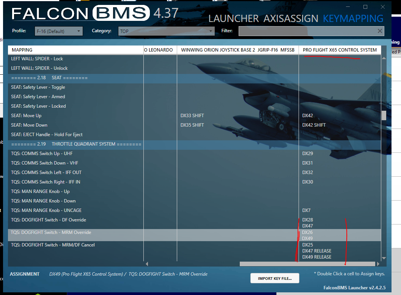Click the DX25 assignment

(307, 245)
